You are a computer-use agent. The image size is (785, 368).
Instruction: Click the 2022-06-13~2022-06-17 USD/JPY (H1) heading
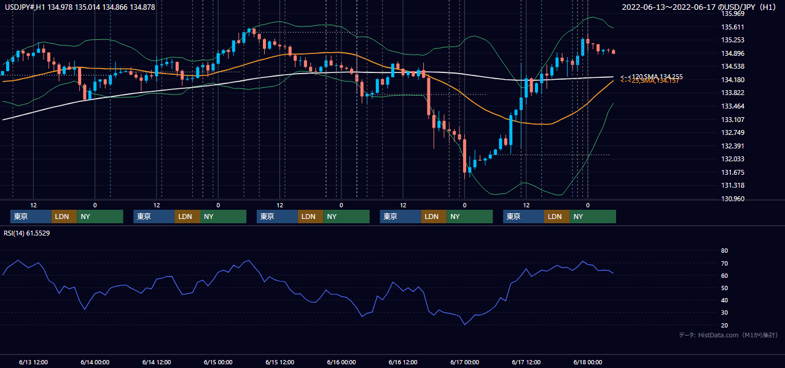point(698,7)
